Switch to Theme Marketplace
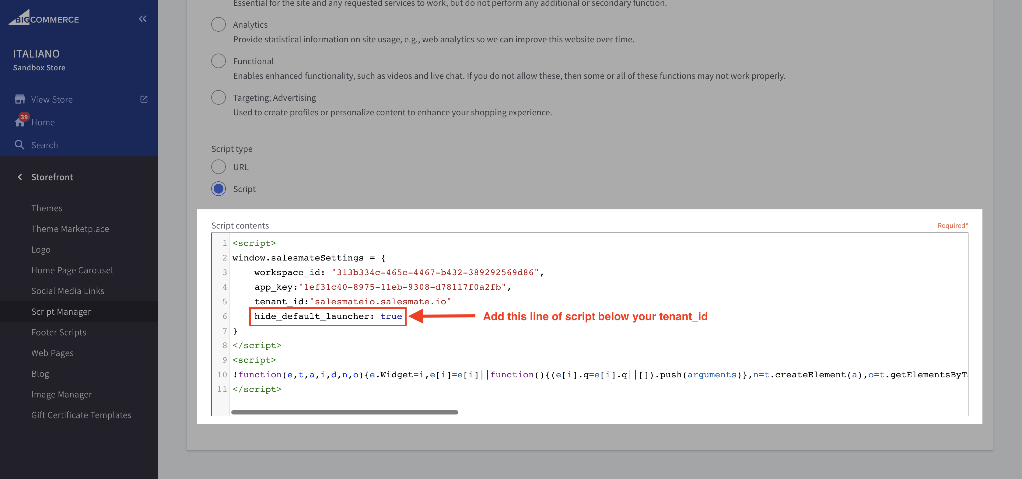This screenshot has height=479, width=1022. pos(70,229)
